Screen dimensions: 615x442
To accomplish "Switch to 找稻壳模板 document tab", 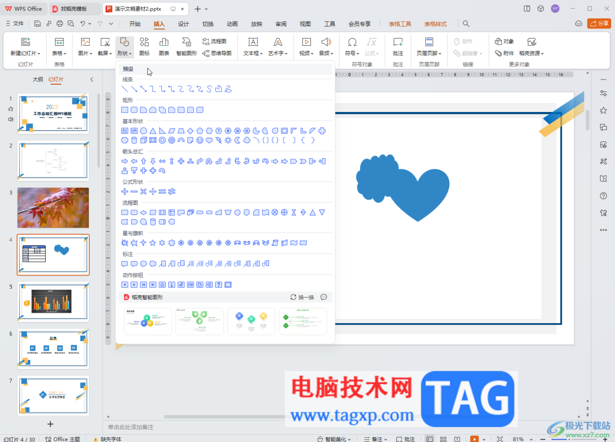I will 74,9.
